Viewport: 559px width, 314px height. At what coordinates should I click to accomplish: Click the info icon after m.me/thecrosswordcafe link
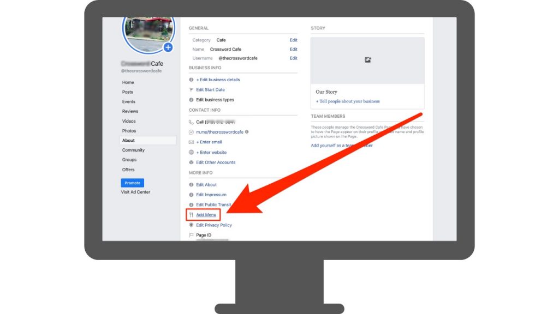click(247, 132)
